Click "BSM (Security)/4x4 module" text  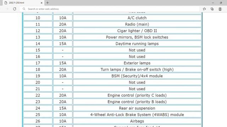tap(137, 76)
